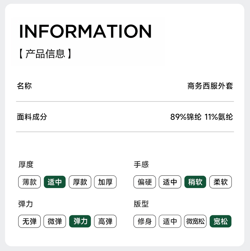Choose the 微弹 elasticity option
250x251 pixels.
pyautogui.click(x=55, y=221)
